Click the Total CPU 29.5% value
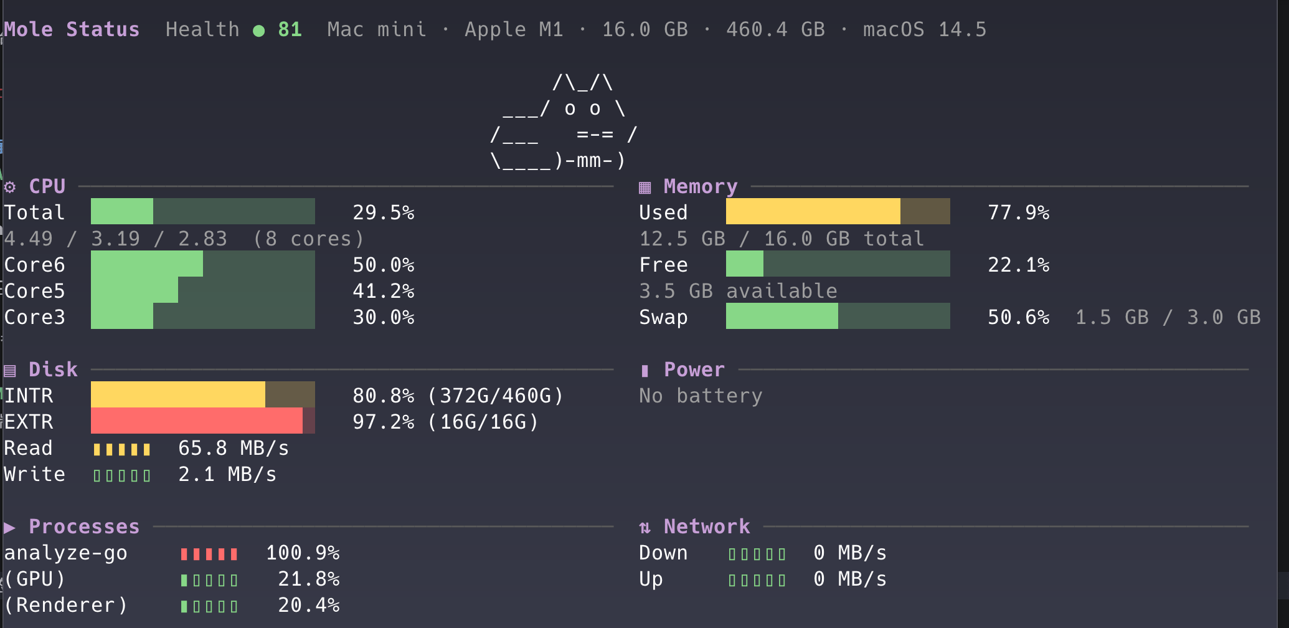Image resolution: width=1289 pixels, height=628 pixels. click(x=383, y=213)
